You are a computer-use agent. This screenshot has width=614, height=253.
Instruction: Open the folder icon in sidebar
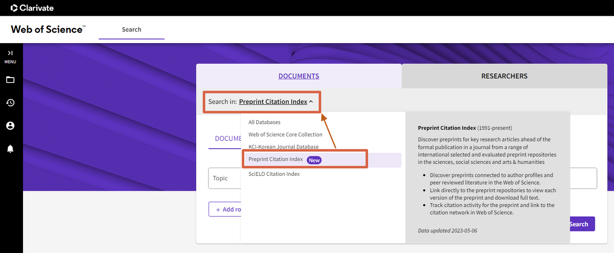click(x=10, y=80)
